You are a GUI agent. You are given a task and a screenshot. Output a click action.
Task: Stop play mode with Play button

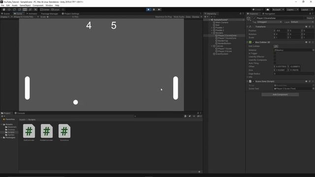(x=149, y=9)
